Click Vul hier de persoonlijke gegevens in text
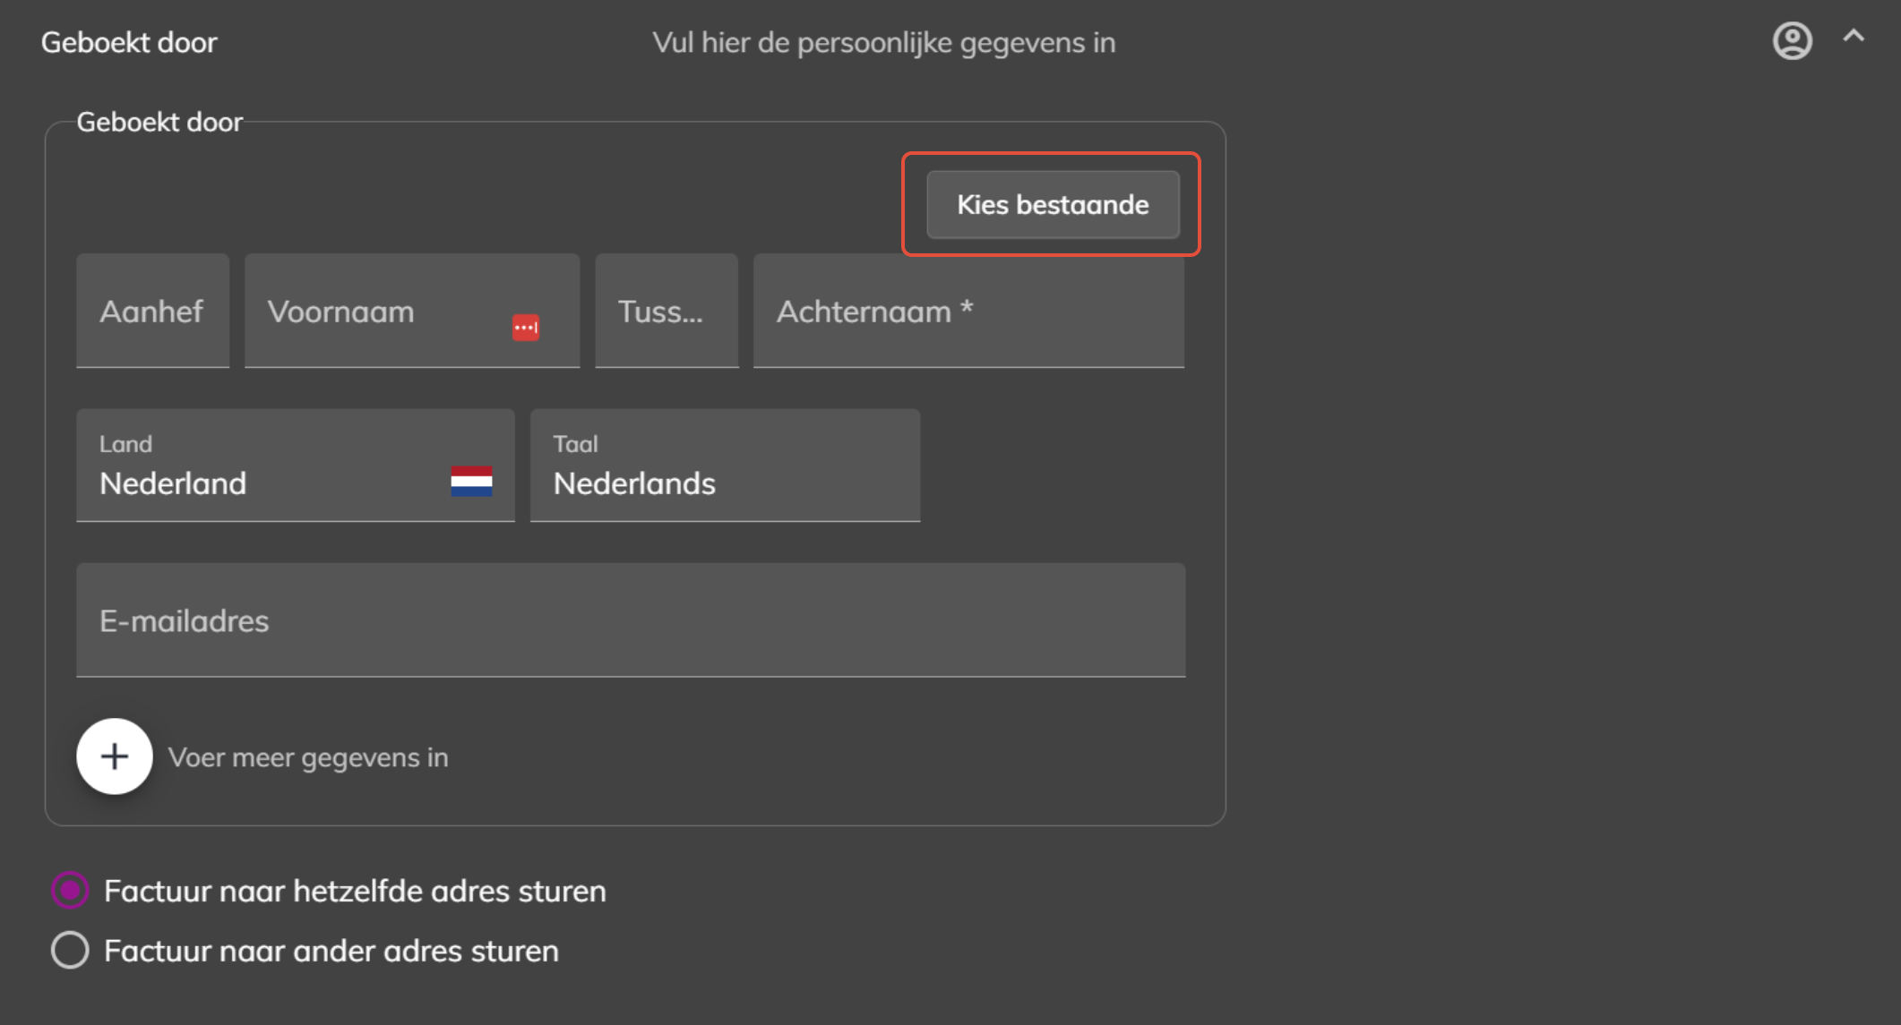The image size is (1901, 1025). pos(884,43)
